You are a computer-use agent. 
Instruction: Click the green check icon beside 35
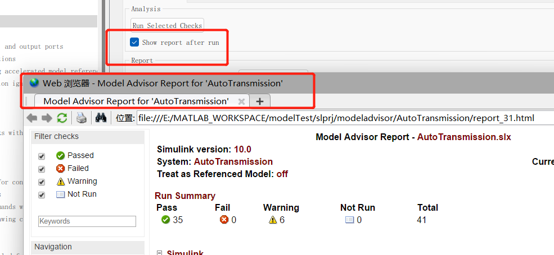click(165, 220)
